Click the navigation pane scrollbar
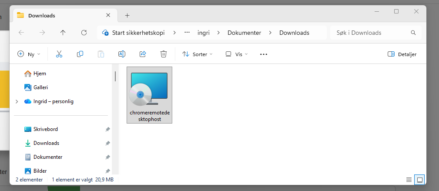 point(115,76)
